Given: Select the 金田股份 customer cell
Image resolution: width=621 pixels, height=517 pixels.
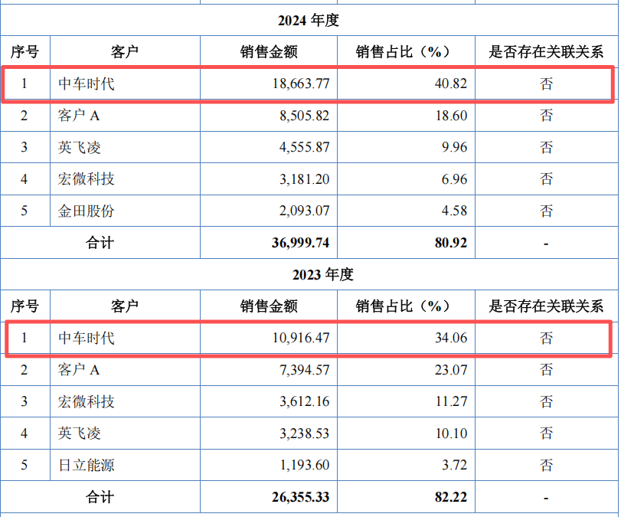Looking at the screenshot, I should pos(87,211).
